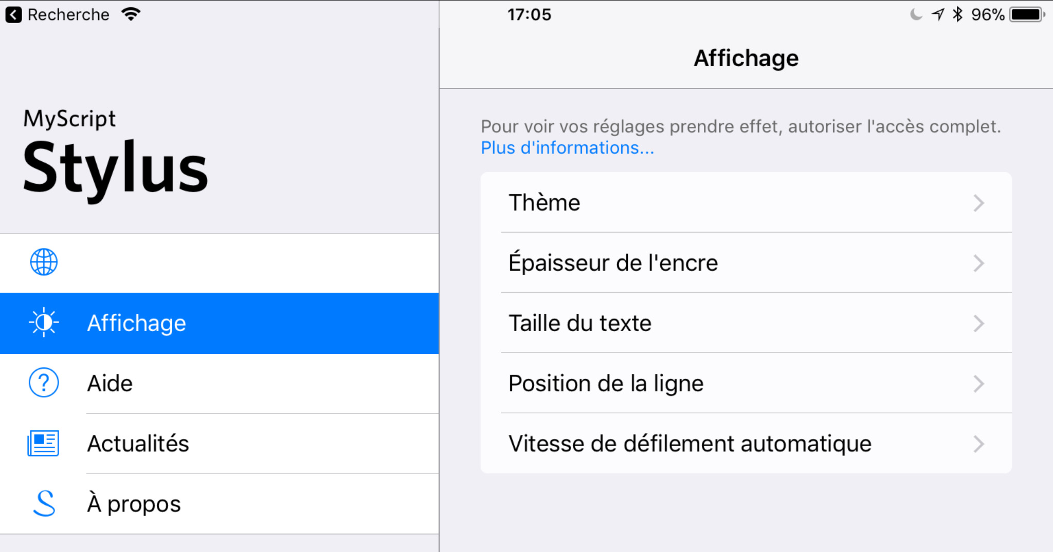The width and height of the screenshot is (1053, 552).
Task: Return to Recherche via back label
Action: tap(68, 14)
